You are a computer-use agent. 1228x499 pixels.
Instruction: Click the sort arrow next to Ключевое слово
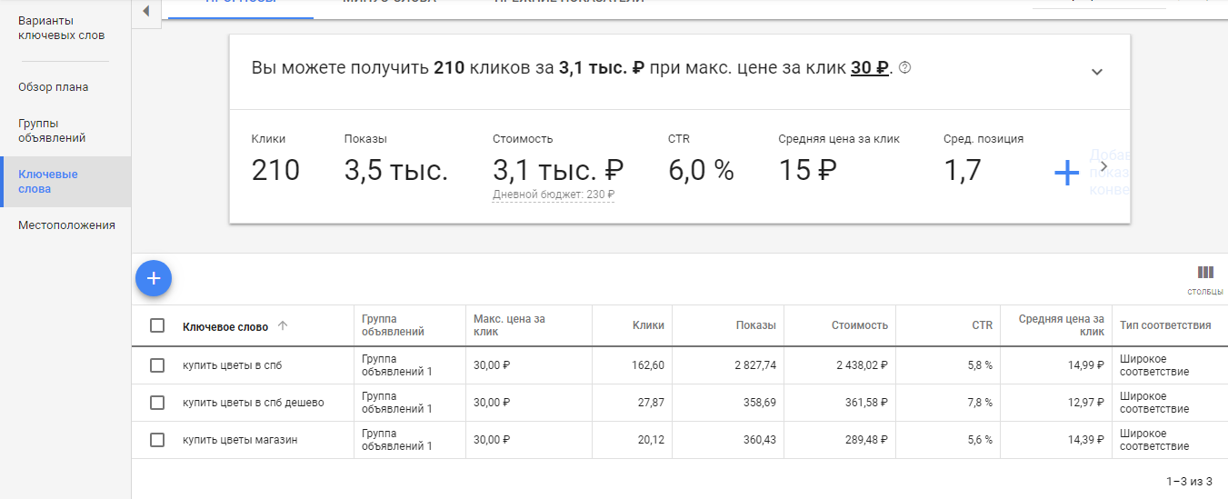point(282,326)
